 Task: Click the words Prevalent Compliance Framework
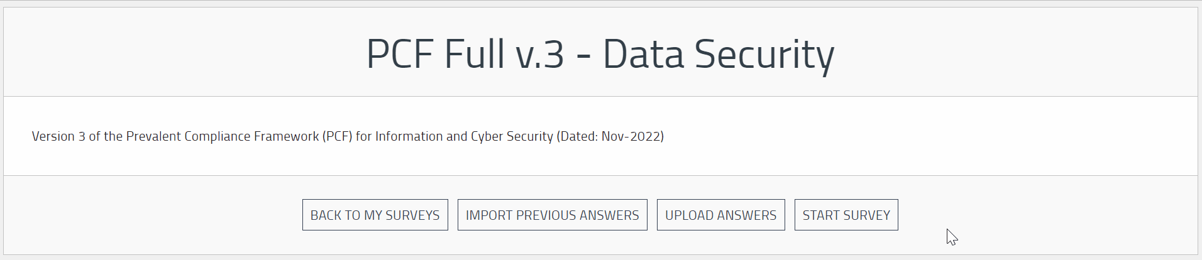click(x=223, y=136)
